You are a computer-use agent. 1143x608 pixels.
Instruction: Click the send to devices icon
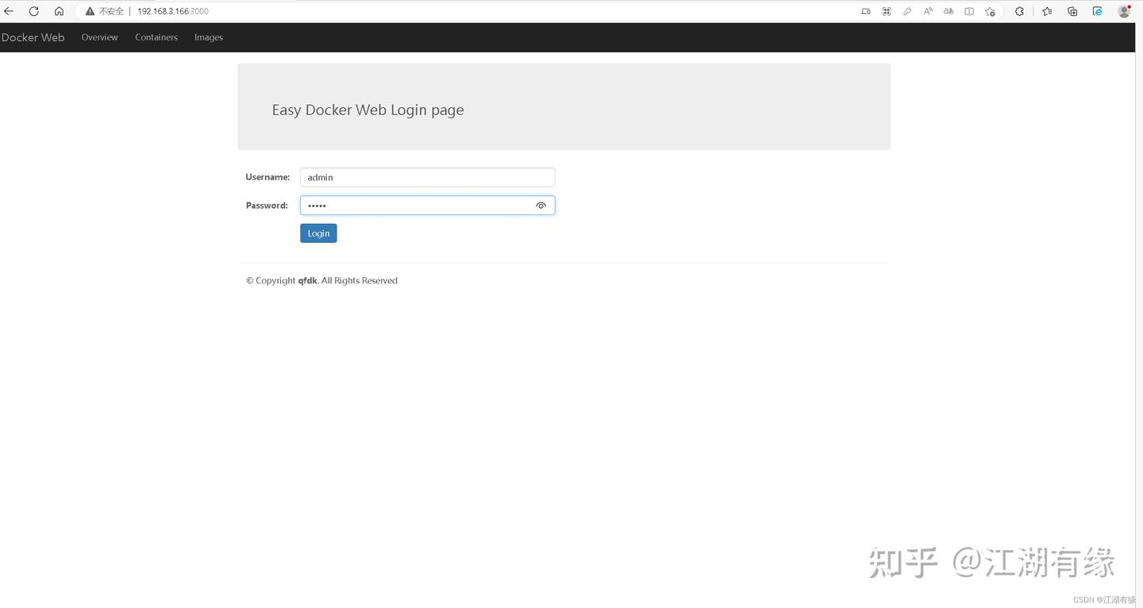866,11
